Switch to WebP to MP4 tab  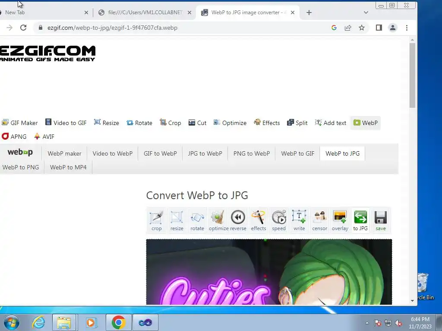68,167
